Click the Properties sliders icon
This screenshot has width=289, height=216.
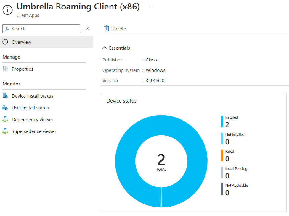point(5,69)
